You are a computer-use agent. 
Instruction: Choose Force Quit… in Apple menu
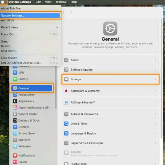point(30,34)
